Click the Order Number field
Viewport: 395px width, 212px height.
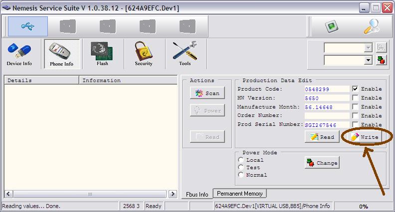click(327, 115)
